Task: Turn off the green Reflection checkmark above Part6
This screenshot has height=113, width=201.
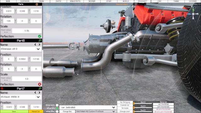Action: pos(40,36)
